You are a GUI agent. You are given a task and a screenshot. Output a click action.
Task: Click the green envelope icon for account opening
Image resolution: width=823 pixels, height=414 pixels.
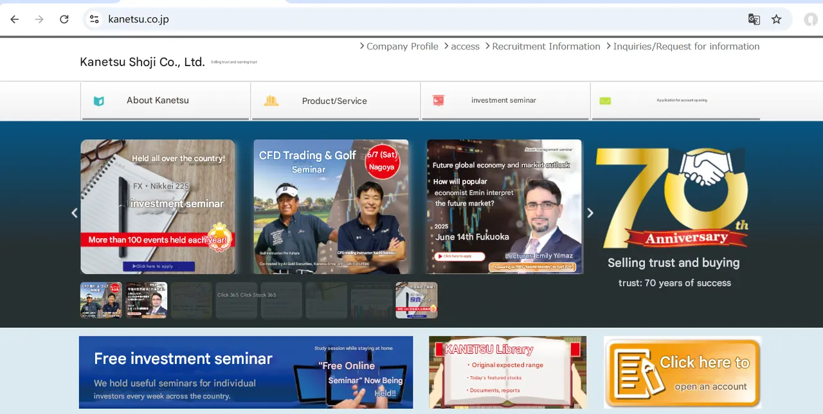tap(605, 101)
